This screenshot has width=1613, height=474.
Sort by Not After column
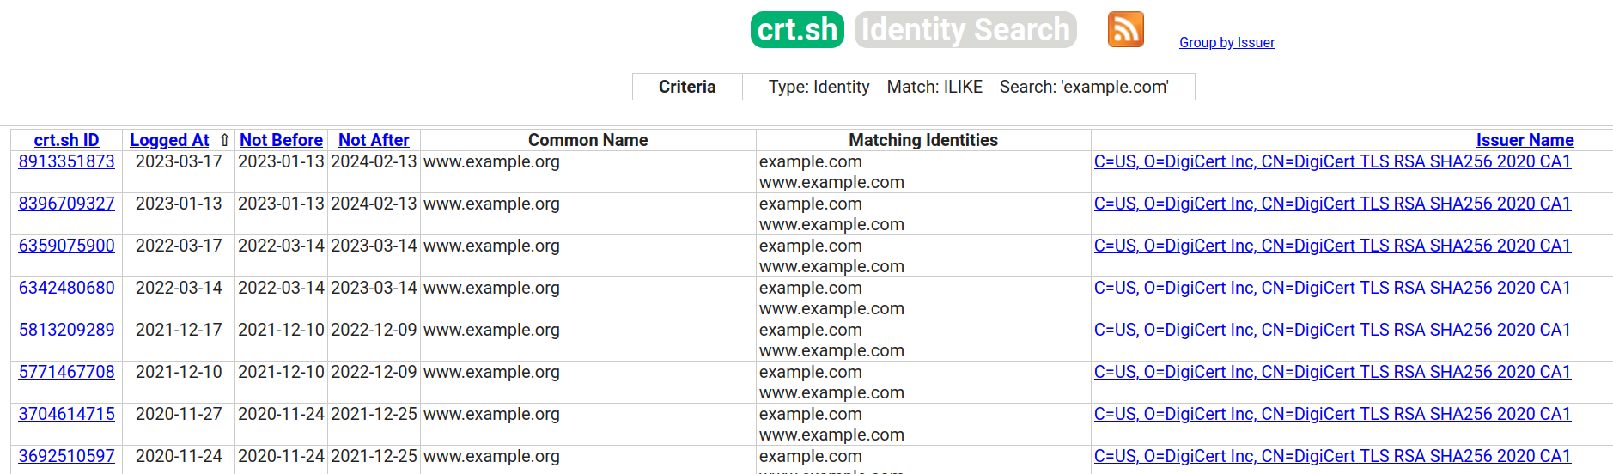coord(374,140)
